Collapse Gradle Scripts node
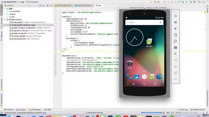 tap(4, 19)
